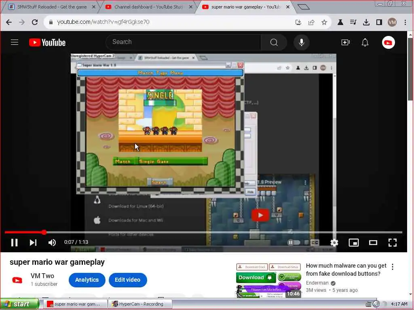
Task: Enable miniplayer mode
Action: [x=353, y=242]
